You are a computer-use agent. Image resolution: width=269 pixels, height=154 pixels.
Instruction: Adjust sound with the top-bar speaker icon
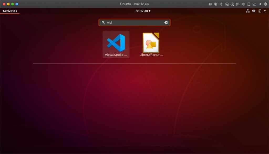pyautogui.click(x=254, y=11)
